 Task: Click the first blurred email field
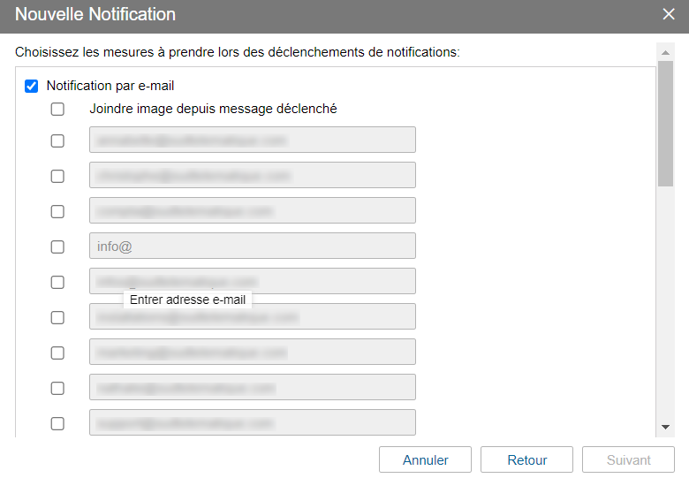pos(253,140)
